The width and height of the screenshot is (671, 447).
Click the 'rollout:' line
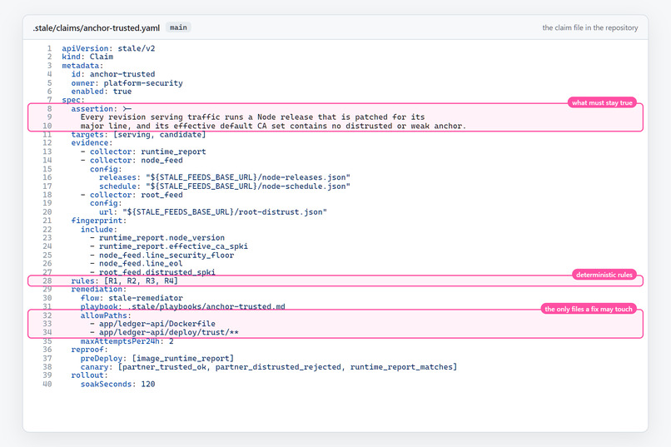[89, 375]
